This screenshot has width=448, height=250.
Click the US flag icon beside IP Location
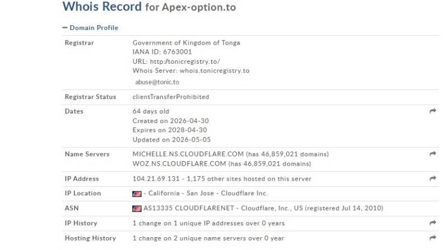coord(137,194)
